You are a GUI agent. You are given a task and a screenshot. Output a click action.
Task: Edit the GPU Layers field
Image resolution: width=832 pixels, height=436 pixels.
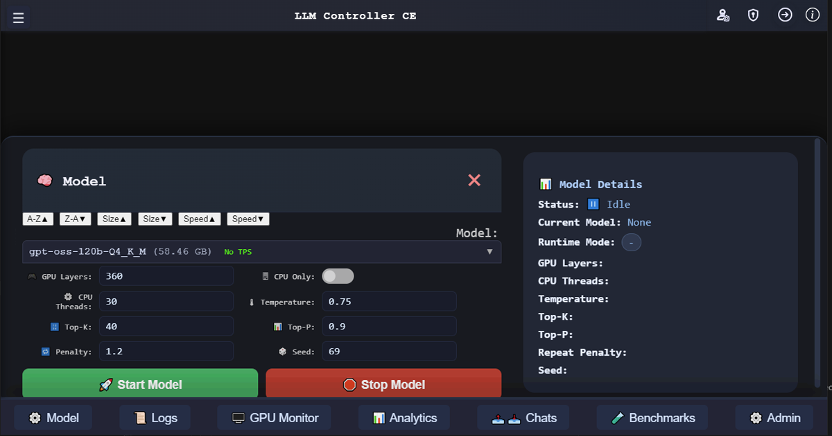[166, 276]
